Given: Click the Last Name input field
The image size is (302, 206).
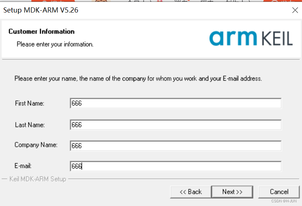Looking at the screenshot, I should [176, 125].
